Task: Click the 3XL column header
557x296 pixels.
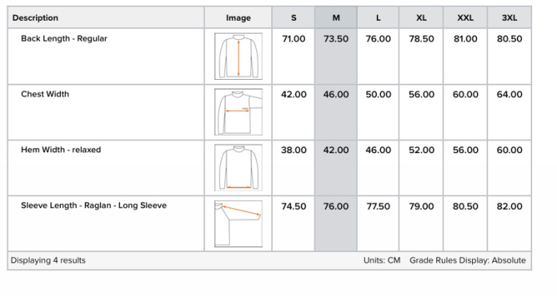Action: coord(510,18)
